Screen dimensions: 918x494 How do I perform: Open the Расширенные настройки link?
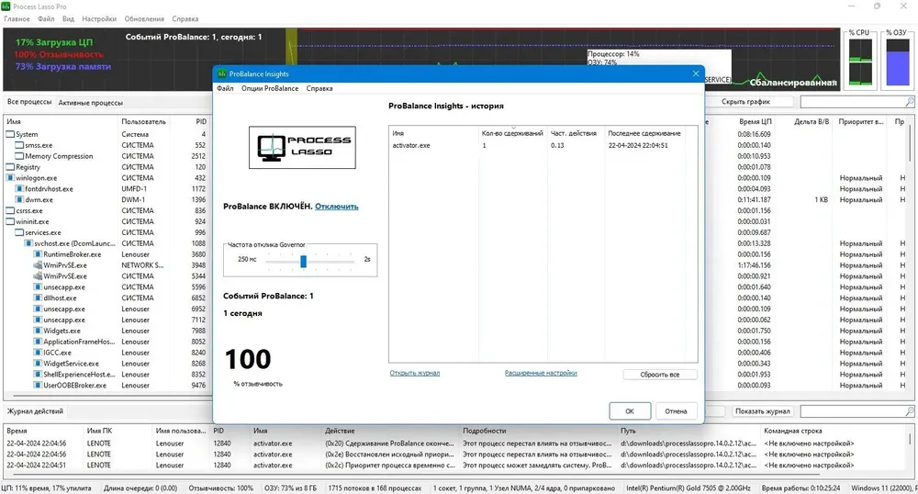click(x=541, y=373)
